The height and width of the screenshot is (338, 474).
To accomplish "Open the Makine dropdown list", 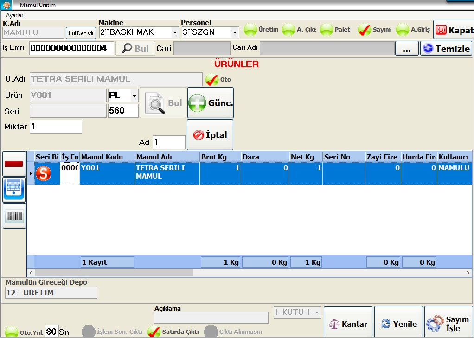I will pos(175,32).
